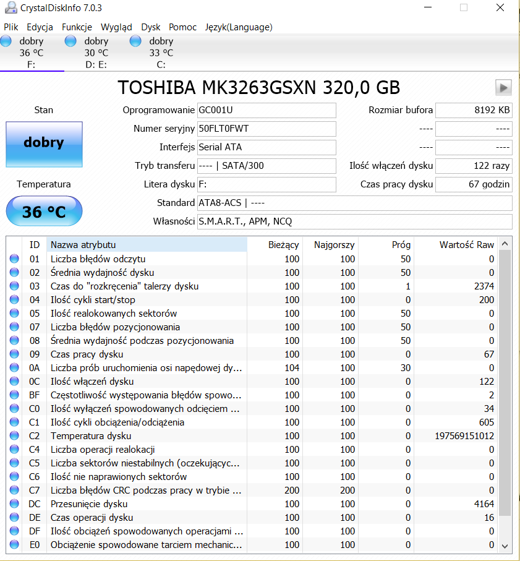Click status orb for attribute 0A
This screenshot has height=561, width=520.
(x=14, y=367)
